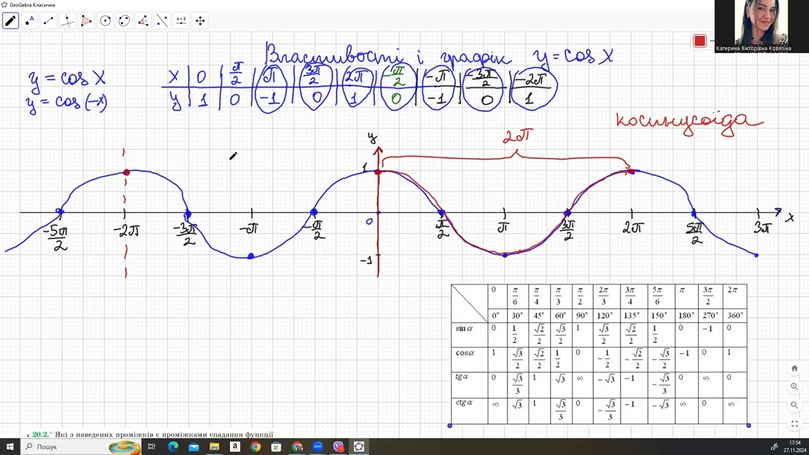
Task: Click the 'tg α' row label in table
Action: 462,377
